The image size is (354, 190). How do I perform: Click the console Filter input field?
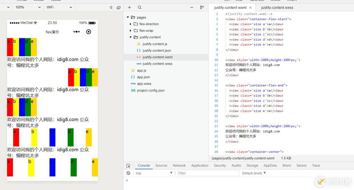pos(208,173)
